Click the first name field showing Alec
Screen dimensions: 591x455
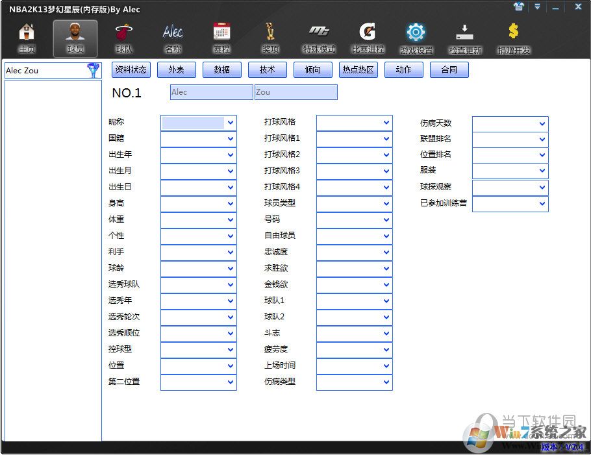[210, 92]
